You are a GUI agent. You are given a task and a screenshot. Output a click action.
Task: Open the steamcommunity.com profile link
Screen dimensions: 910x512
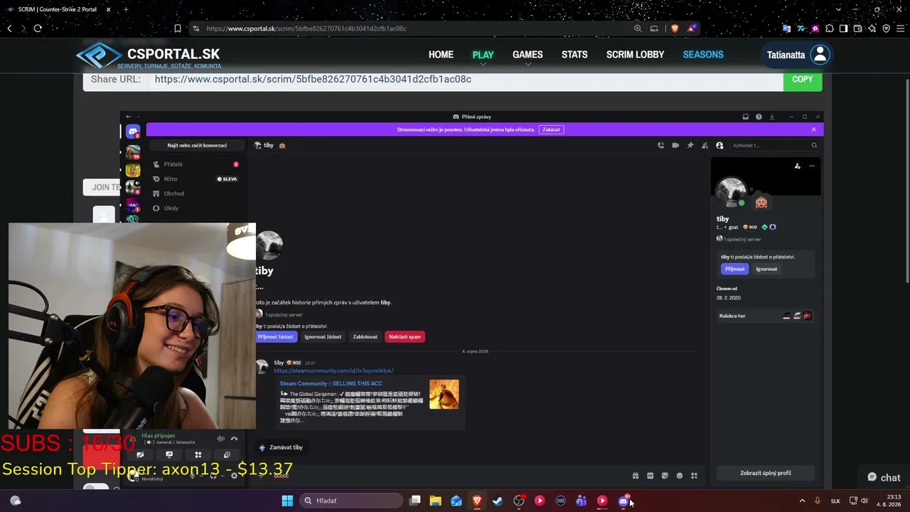tap(333, 370)
